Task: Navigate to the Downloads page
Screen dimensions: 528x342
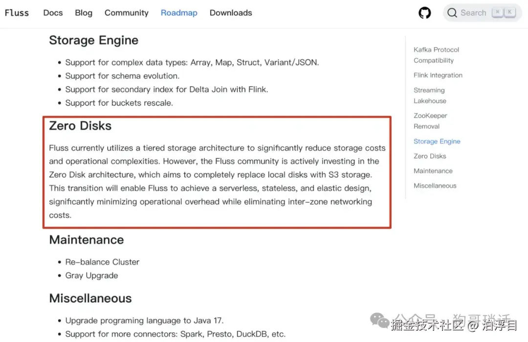Action: click(x=231, y=13)
